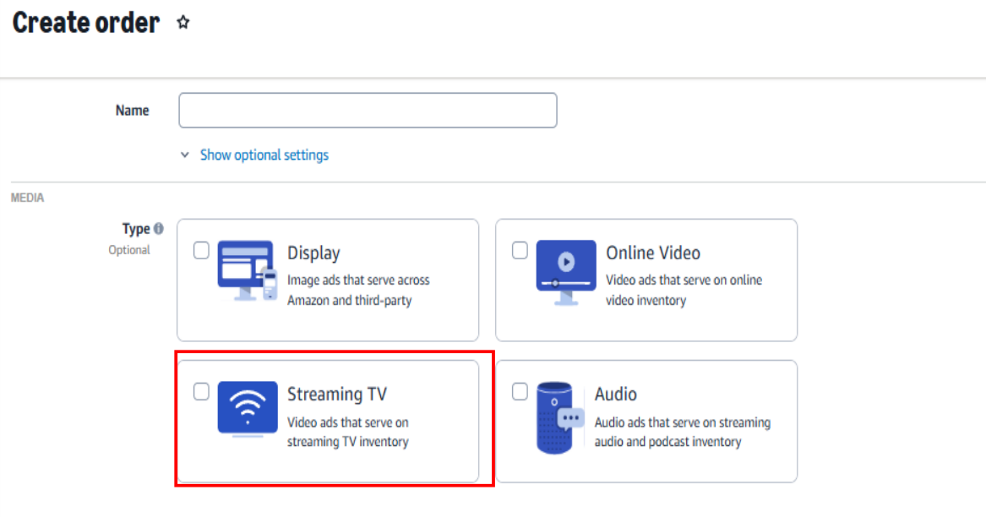Screen dimensions: 986x517
Task: Open the Show optional settings link
Action: tap(264, 155)
